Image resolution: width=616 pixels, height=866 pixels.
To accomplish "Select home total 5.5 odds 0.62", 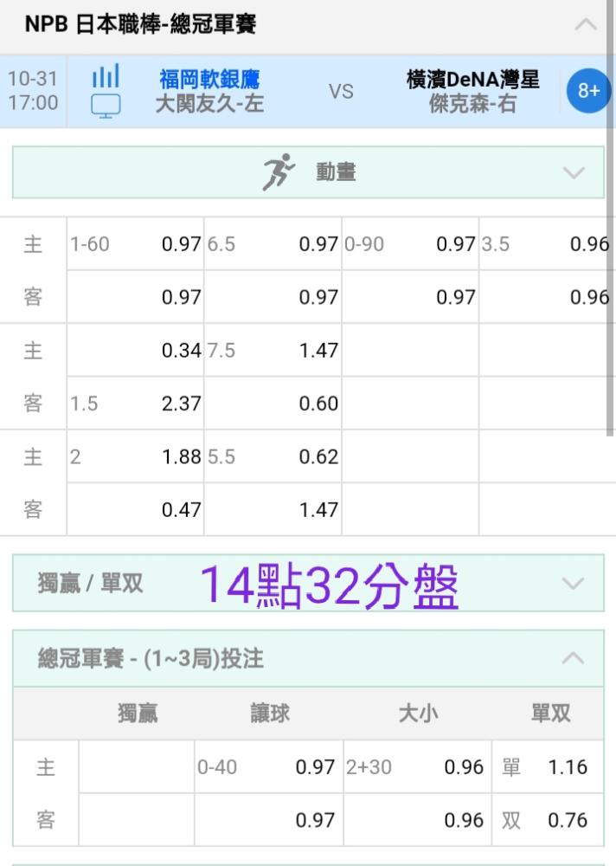I will [273, 456].
